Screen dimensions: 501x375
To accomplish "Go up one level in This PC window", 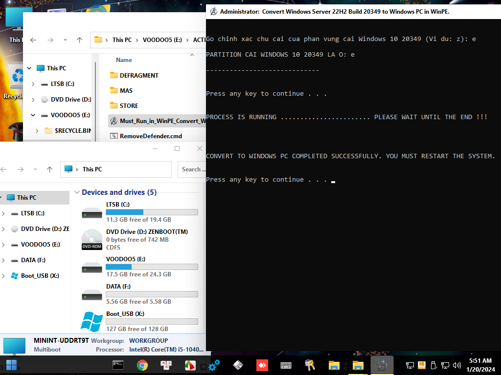I will (x=49, y=169).
